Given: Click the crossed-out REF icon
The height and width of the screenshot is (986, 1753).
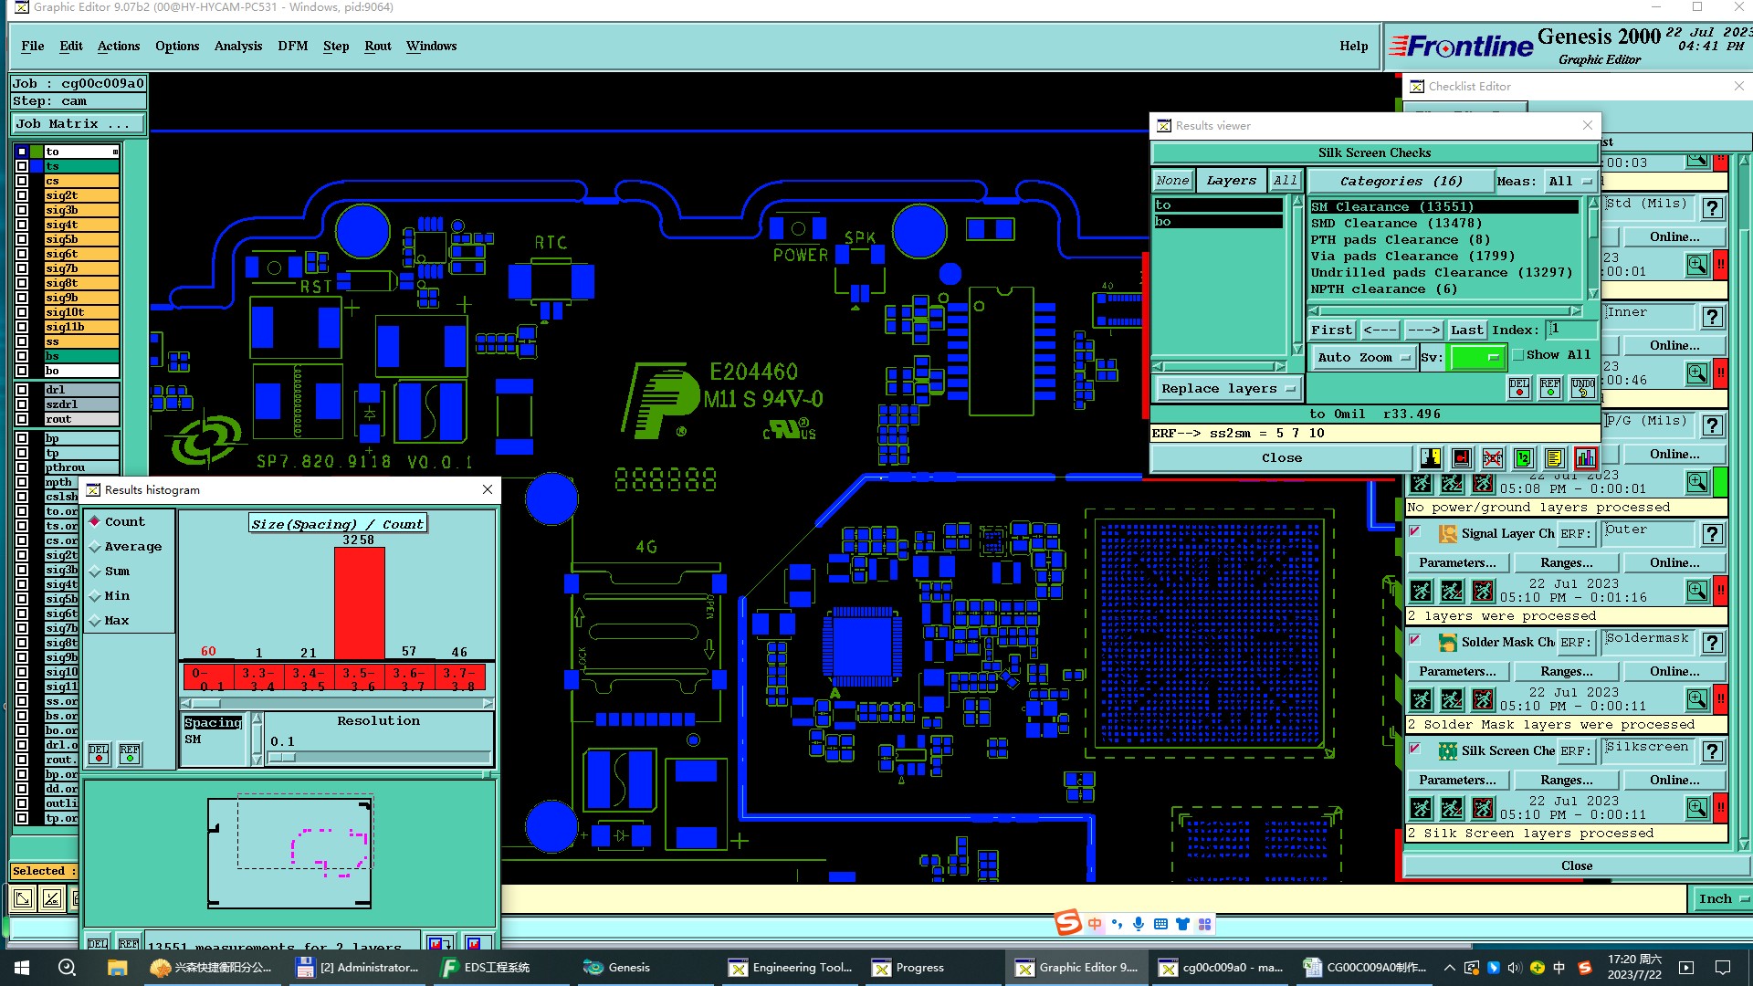Looking at the screenshot, I should pyautogui.click(x=1493, y=458).
